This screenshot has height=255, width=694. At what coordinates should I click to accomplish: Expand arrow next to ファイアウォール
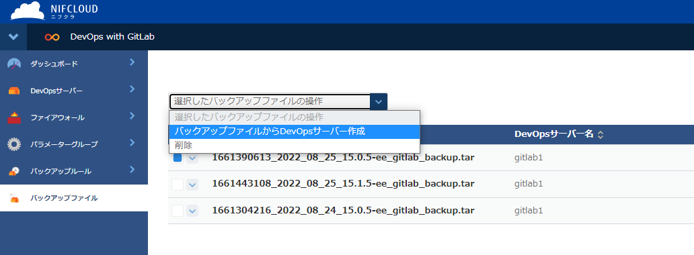tap(132, 116)
